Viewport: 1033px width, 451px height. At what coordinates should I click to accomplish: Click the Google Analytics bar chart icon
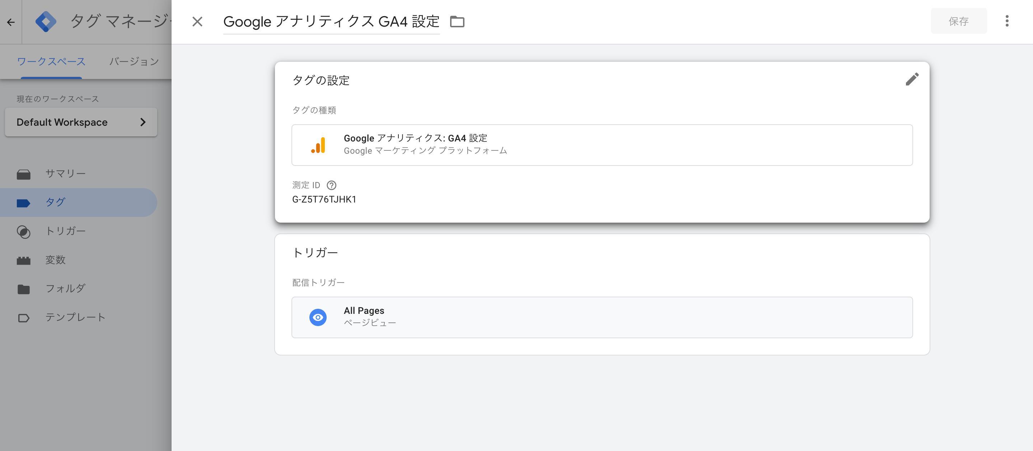point(318,145)
